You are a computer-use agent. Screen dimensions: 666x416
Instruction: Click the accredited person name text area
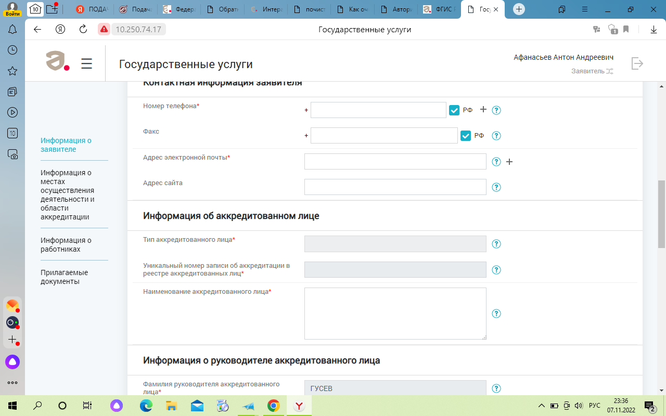(x=395, y=314)
